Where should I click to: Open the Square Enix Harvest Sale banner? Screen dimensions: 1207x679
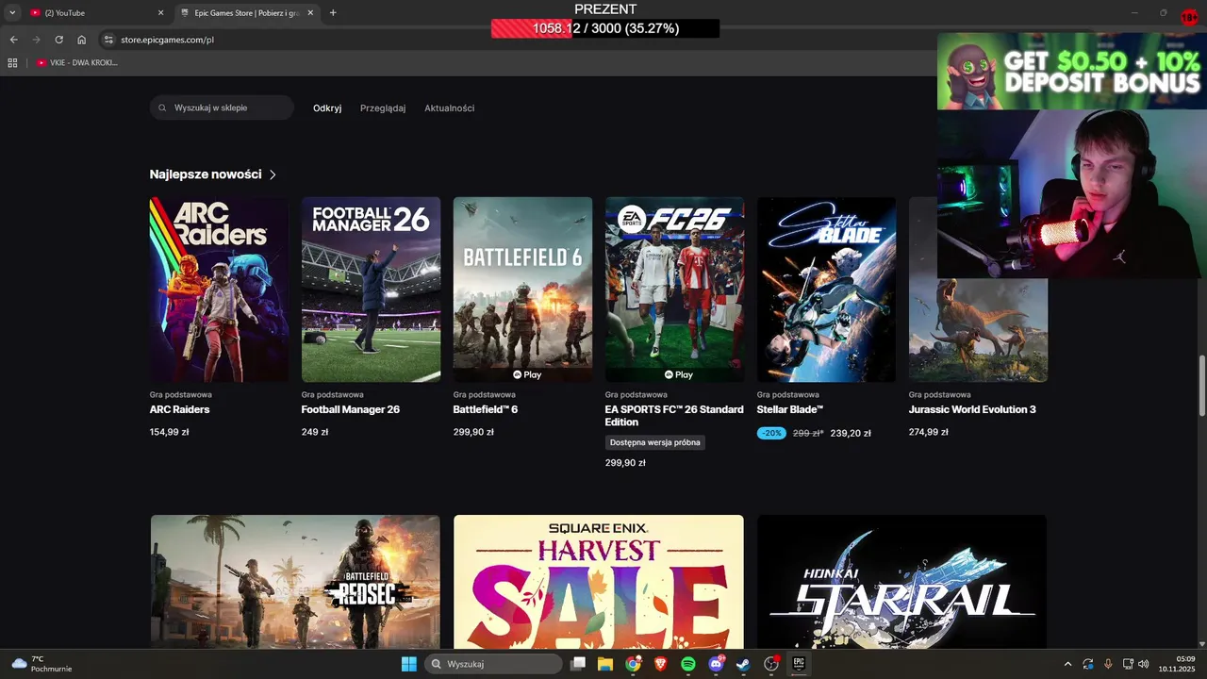click(599, 581)
